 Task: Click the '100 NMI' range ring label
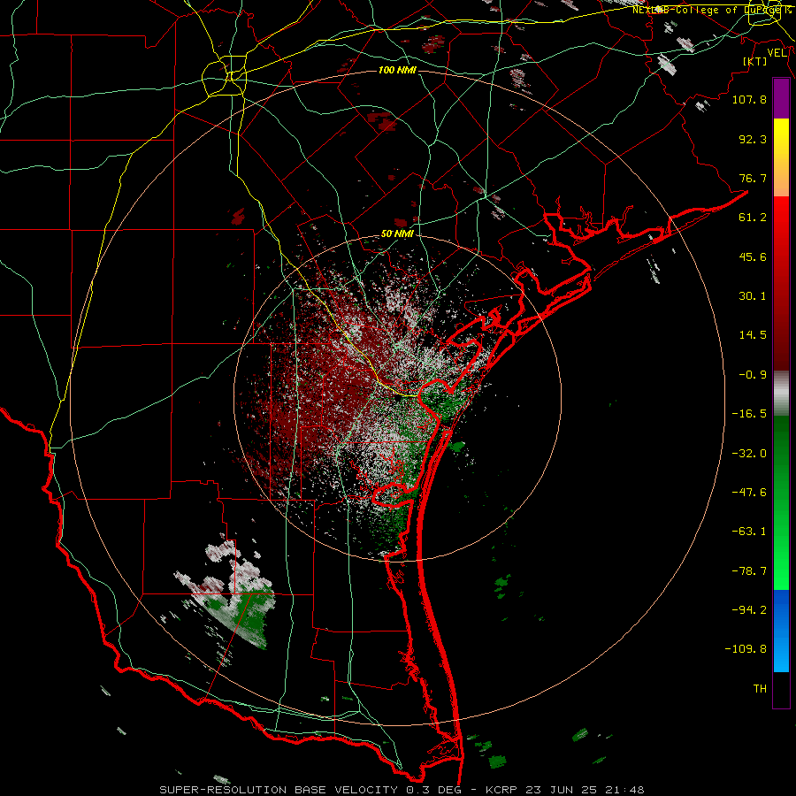[x=397, y=70]
